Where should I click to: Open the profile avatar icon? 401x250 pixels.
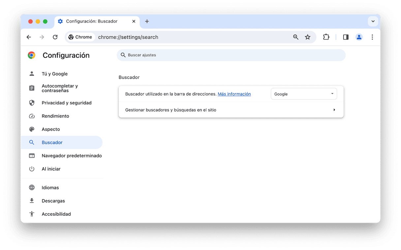(x=359, y=37)
